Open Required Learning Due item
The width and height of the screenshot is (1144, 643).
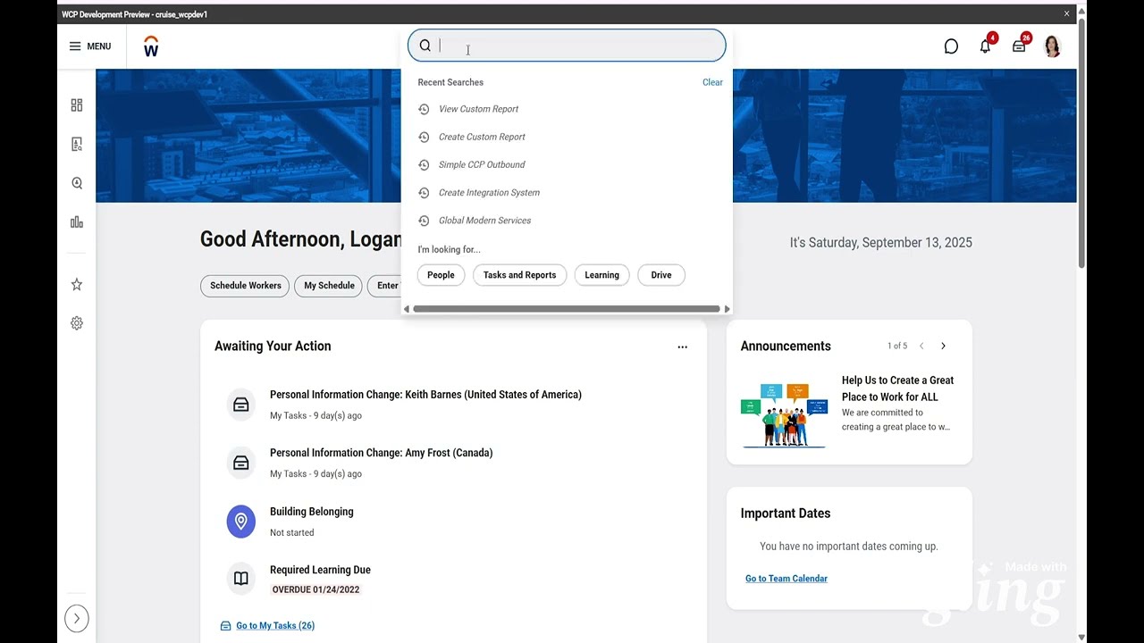click(x=320, y=570)
